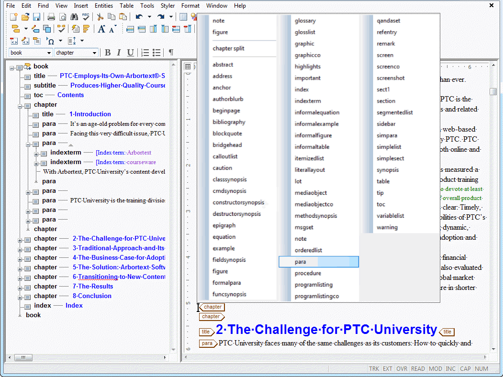Click the Omega special symbol icon
Viewport: 503px width, 377px height.
[x=50, y=41]
